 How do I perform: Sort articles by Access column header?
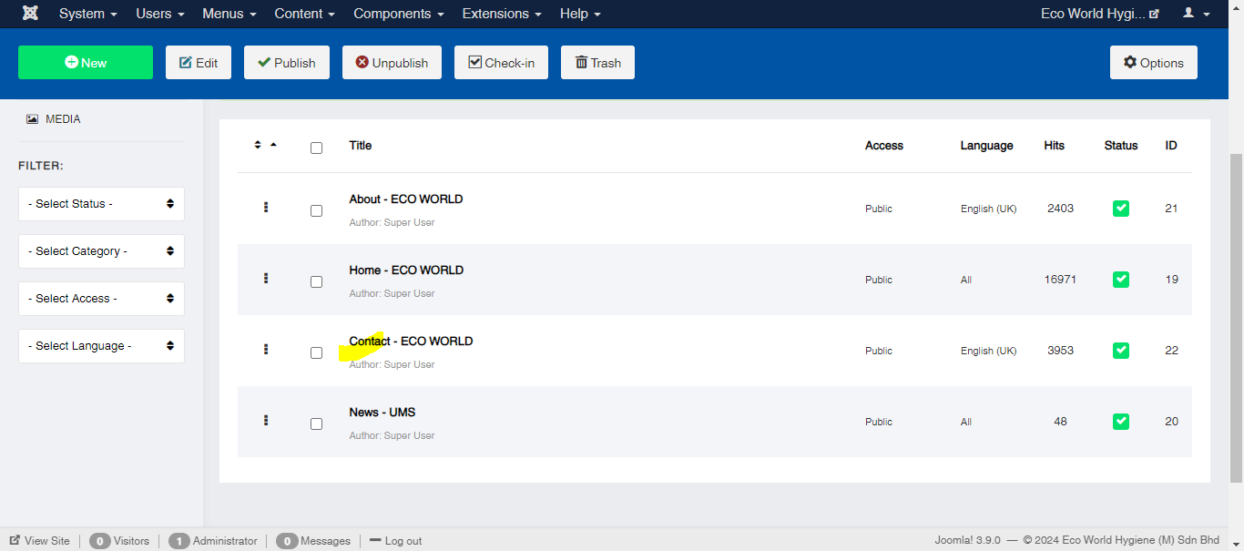(884, 145)
